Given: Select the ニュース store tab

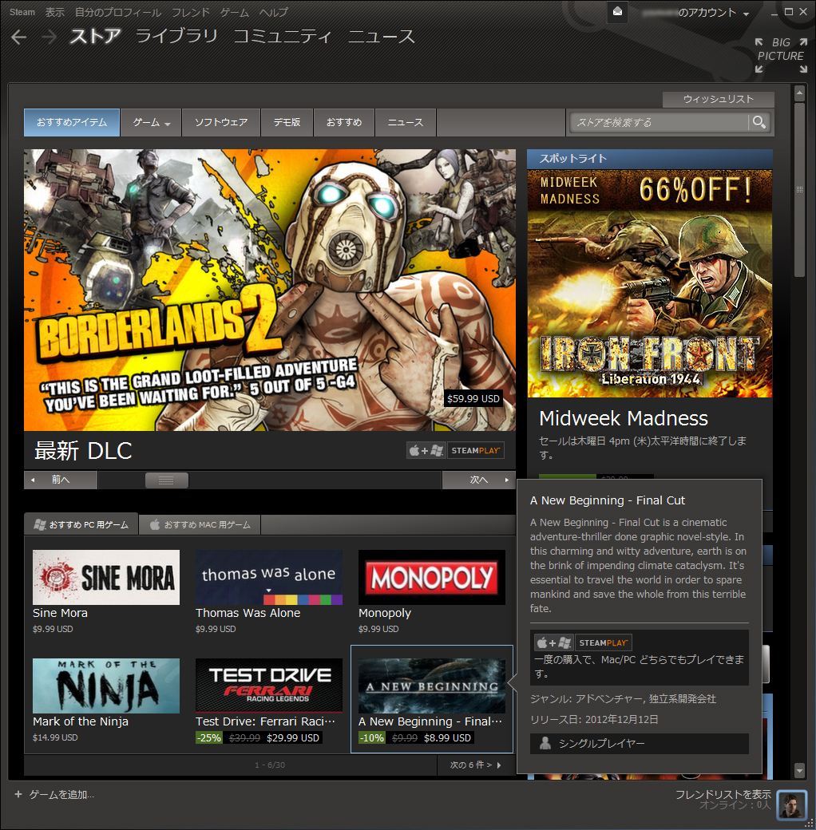Looking at the screenshot, I should tap(406, 122).
